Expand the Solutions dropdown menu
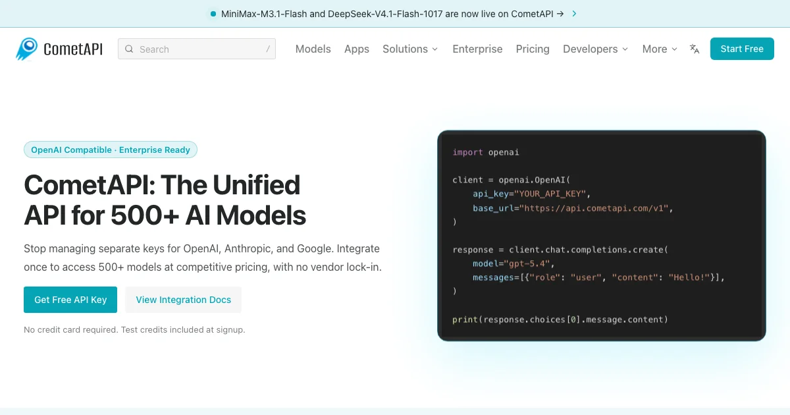Viewport: 790px width, 415px height. (x=410, y=49)
